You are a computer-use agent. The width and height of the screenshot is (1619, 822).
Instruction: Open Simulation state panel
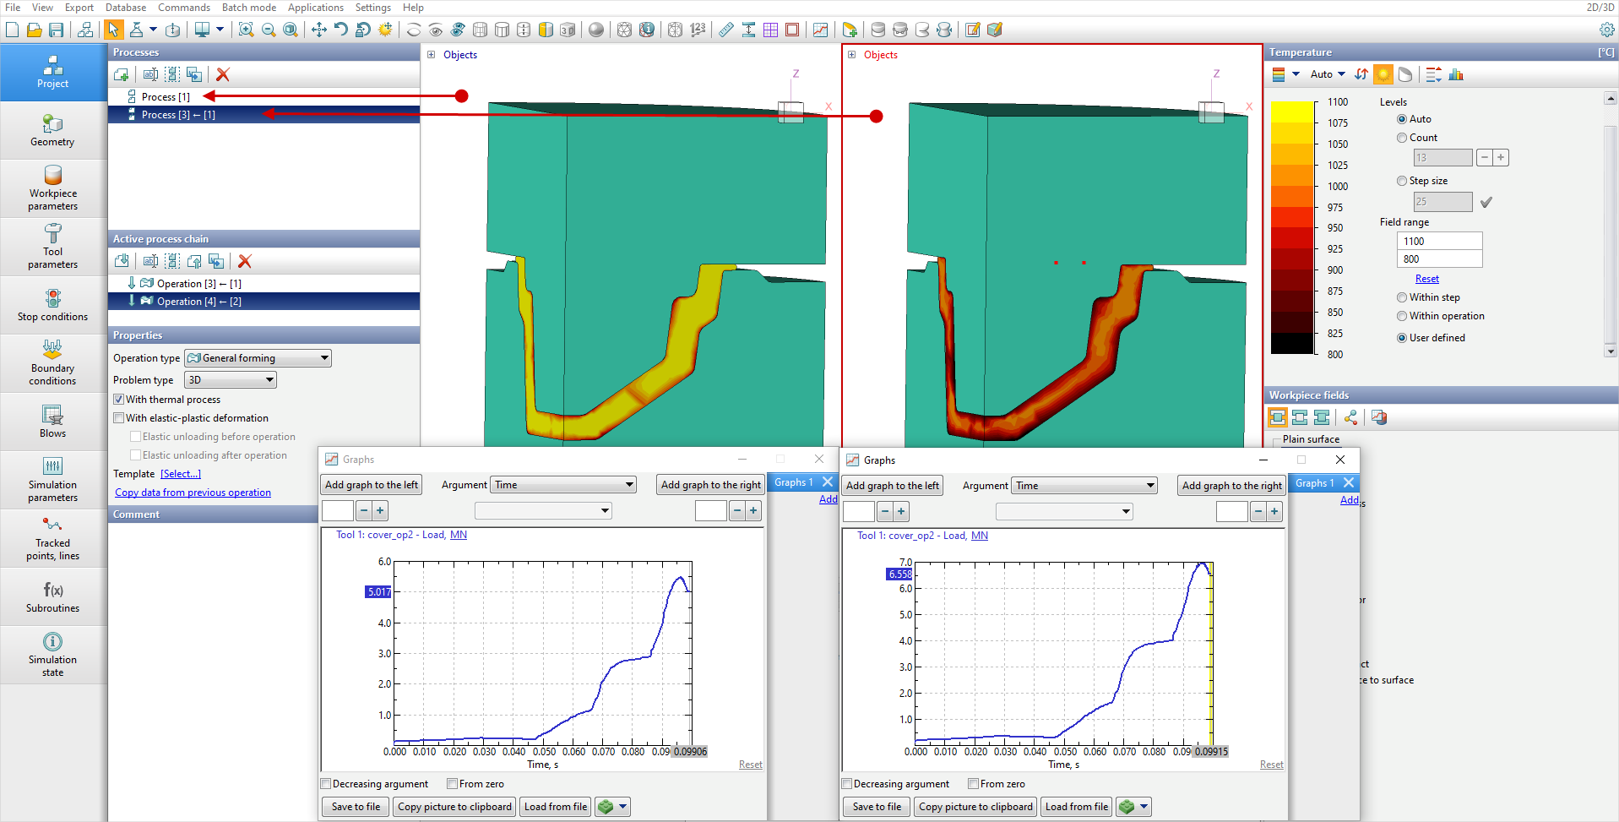tap(52, 654)
